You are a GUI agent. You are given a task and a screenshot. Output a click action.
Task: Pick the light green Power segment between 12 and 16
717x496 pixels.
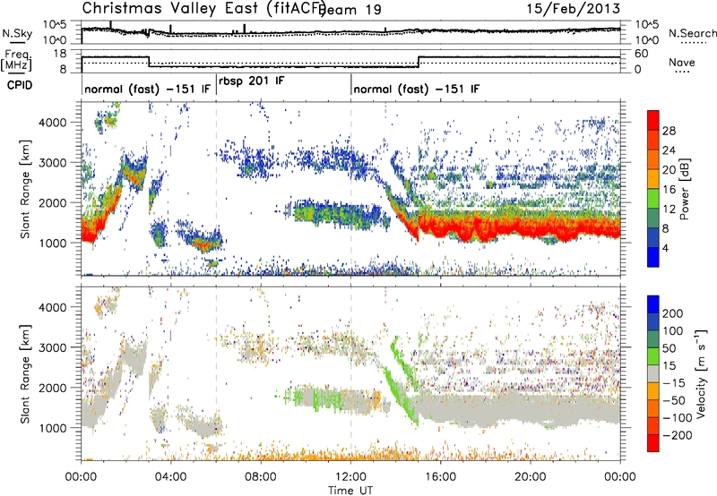pyautogui.click(x=653, y=199)
